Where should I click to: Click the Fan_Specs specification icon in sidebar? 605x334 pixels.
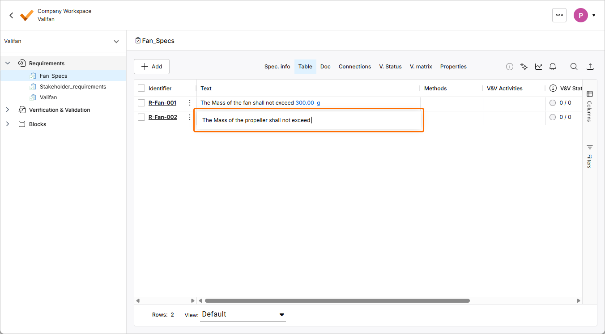tap(33, 76)
